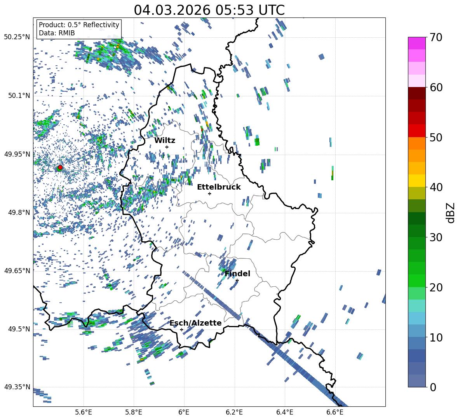Click the 49.35°N latitude label
Image resolution: width=460 pixels, height=420 pixels.
[x=17, y=387]
